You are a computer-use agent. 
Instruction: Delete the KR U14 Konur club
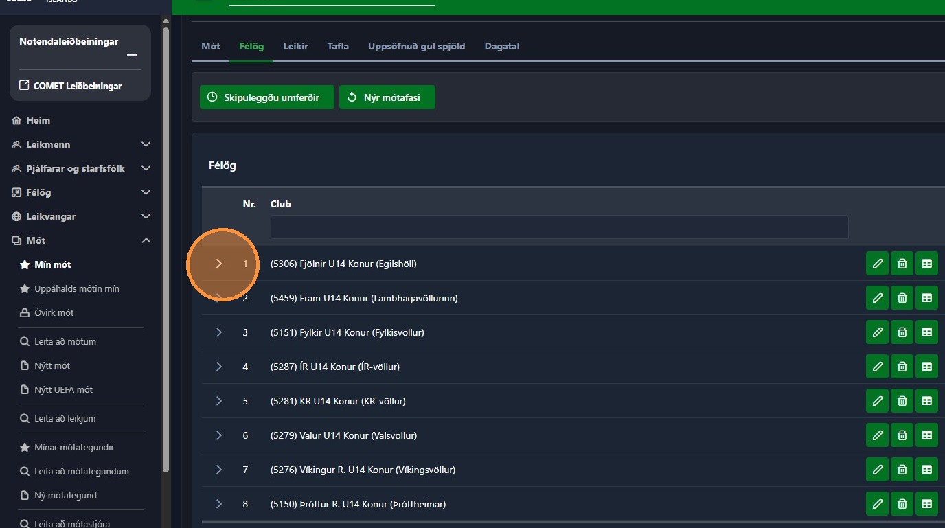point(902,401)
